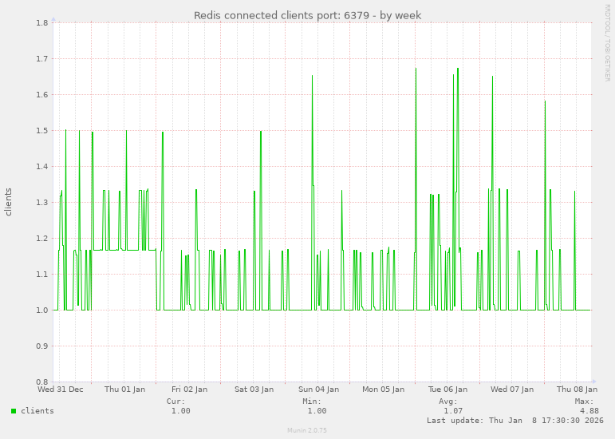Click the 'Munin 2.0.75' version footer
The width and height of the screenshot is (615, 439).
point(307,430)
